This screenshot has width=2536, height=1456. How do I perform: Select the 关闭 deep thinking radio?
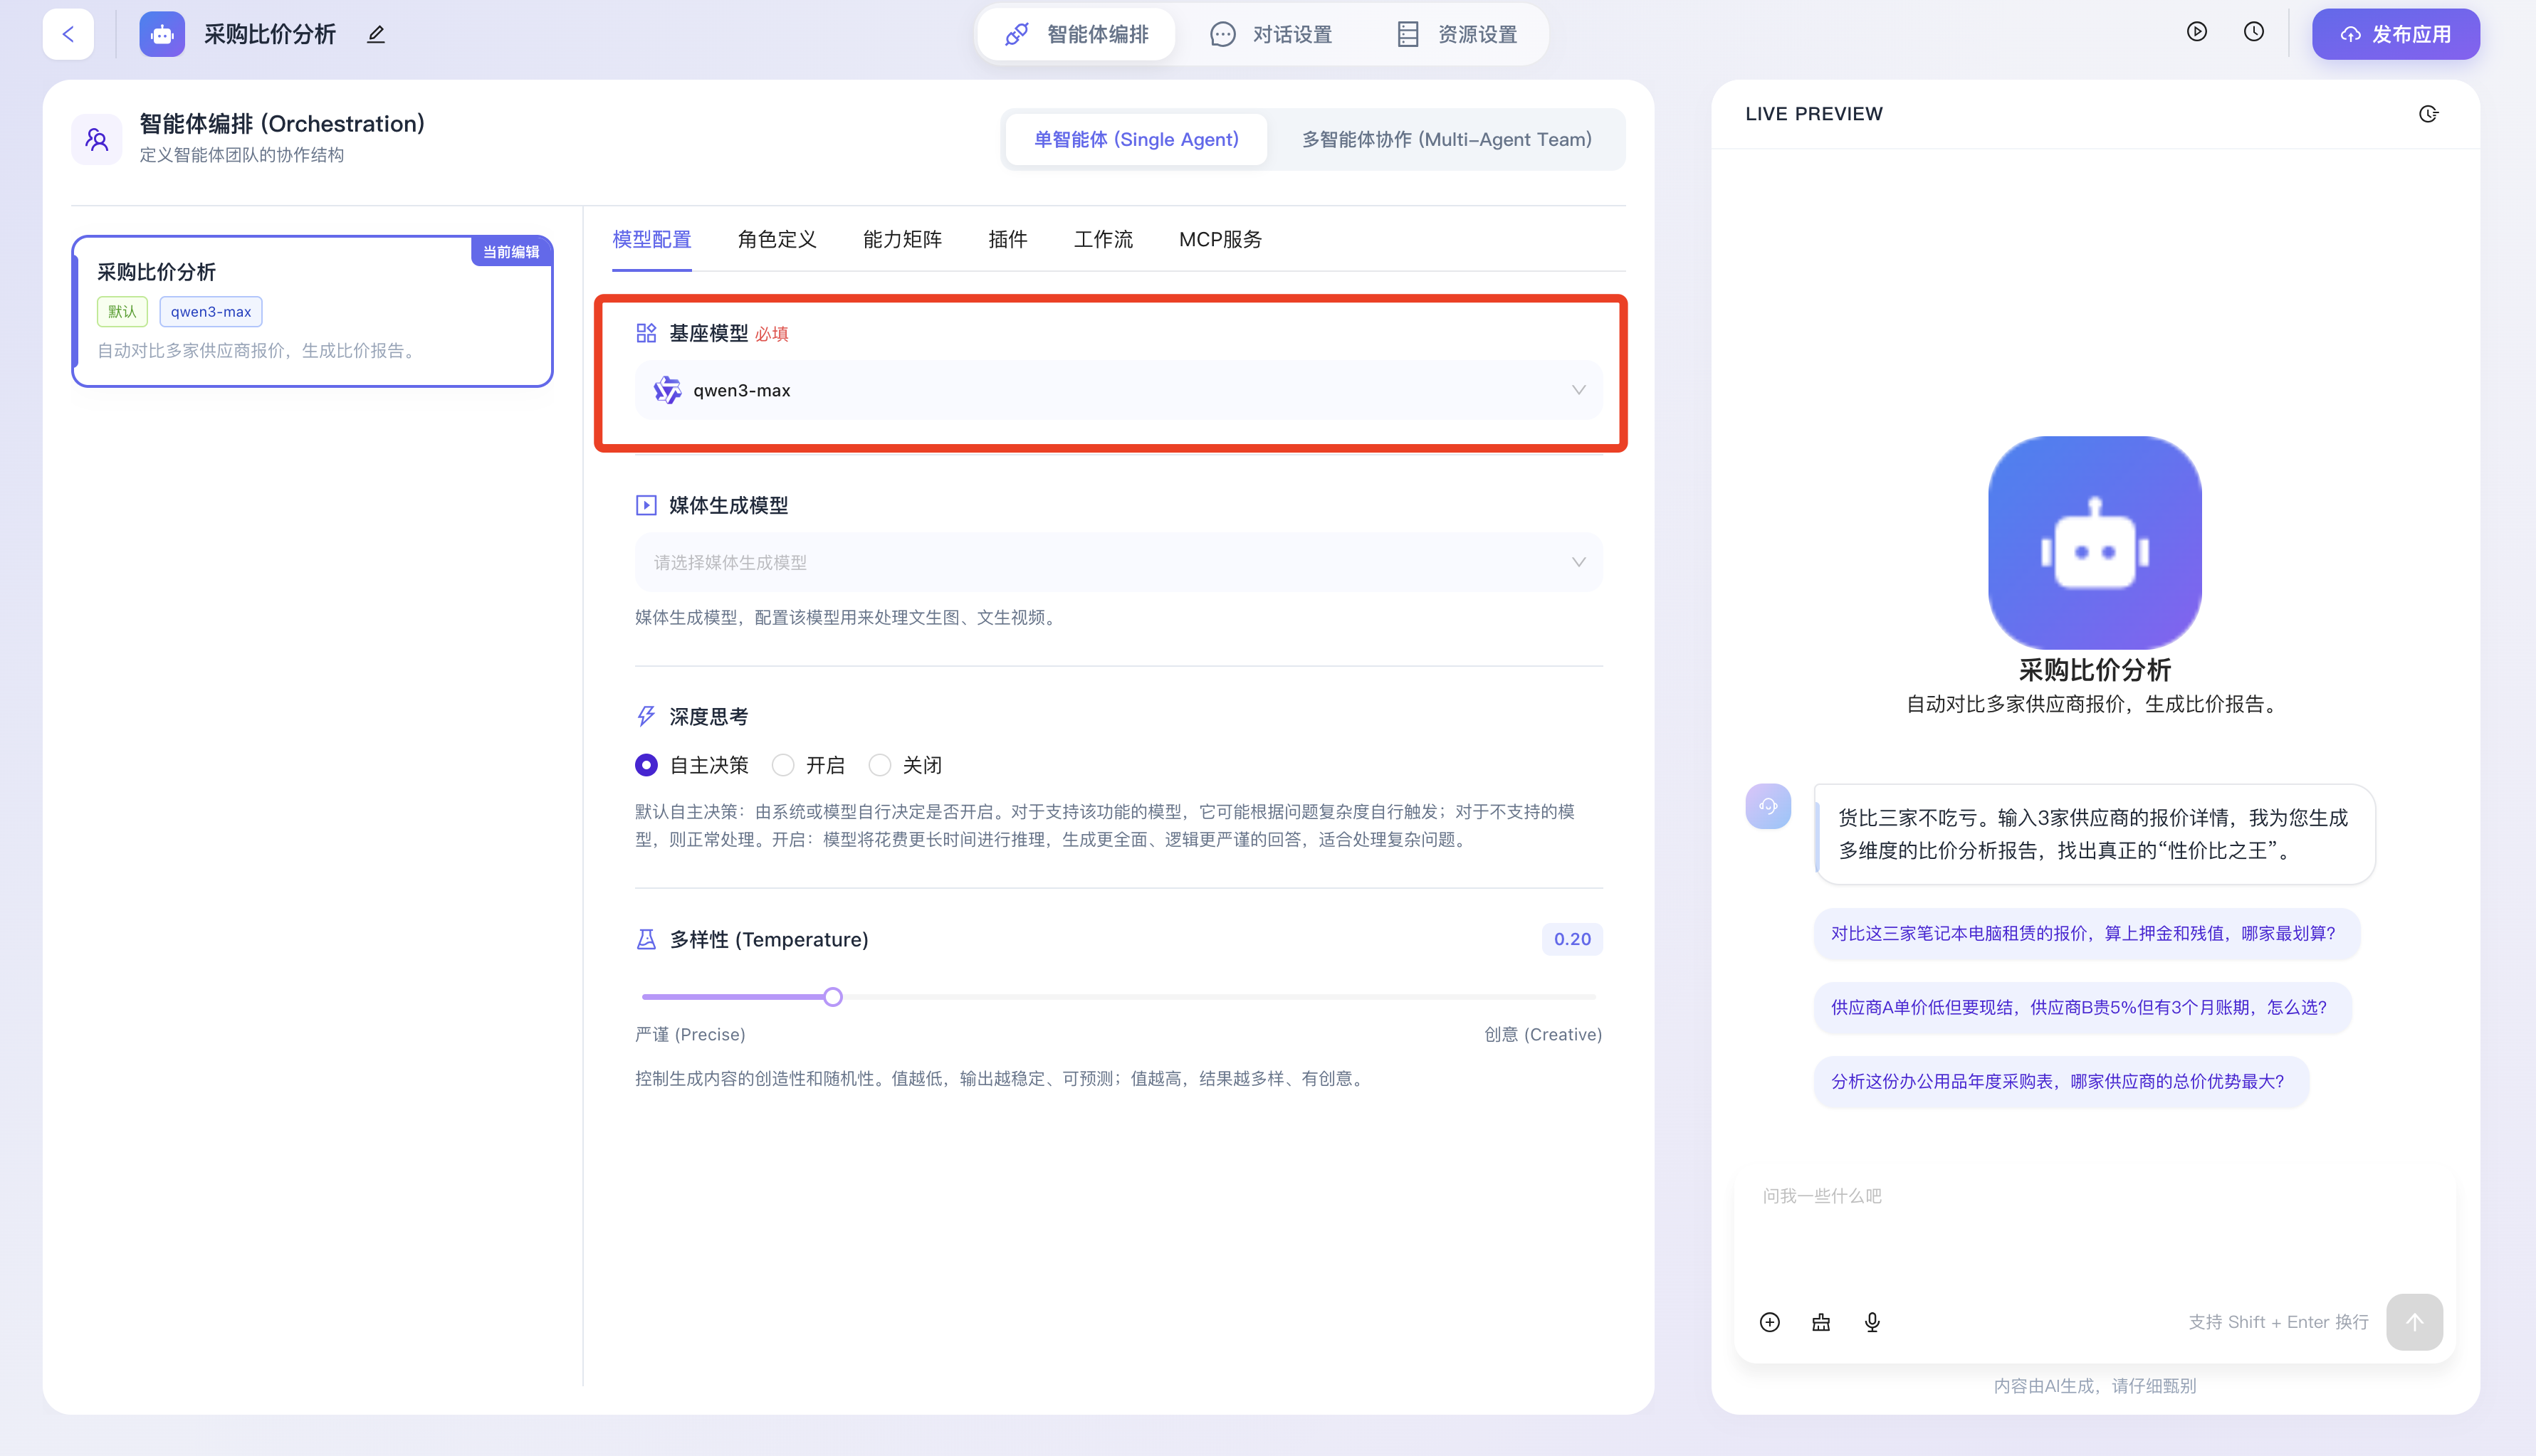tap(879, 765)
